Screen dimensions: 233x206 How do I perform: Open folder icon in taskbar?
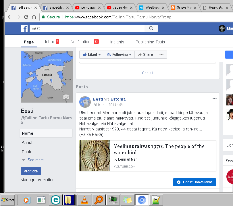pyautogui.click(x=68, y=200)
